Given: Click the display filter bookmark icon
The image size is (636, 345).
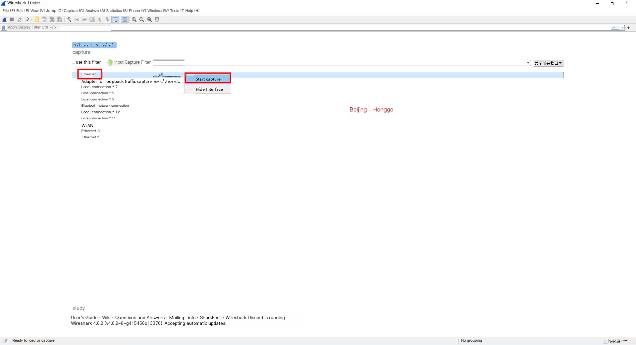Looking at the screenshot, I should (x=4, y=28).
